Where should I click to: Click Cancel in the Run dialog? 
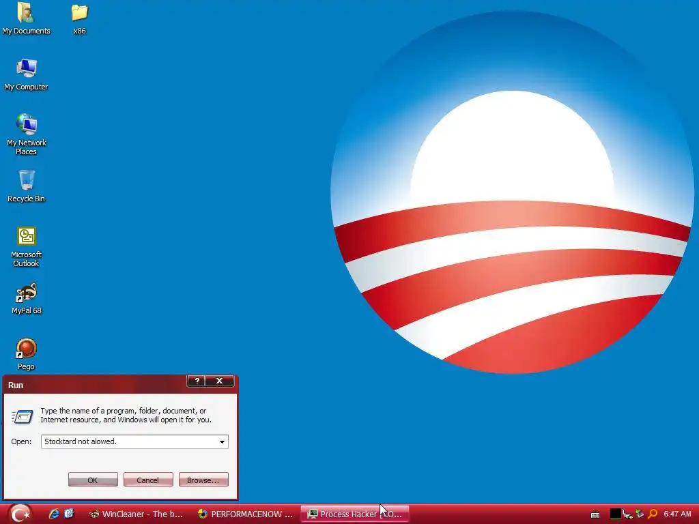pos(148,480)
